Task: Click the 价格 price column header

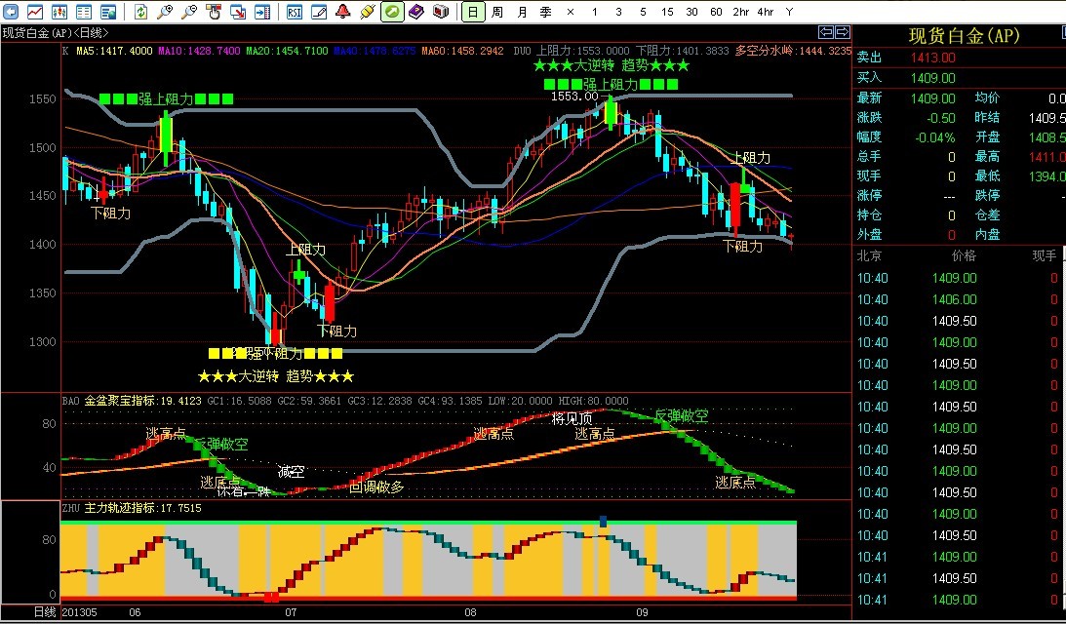Action: [964, 256]
